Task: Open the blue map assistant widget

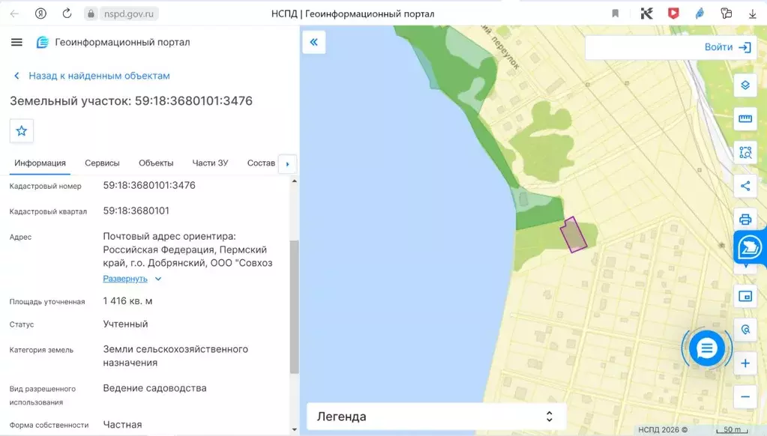Action: (750, 247)
